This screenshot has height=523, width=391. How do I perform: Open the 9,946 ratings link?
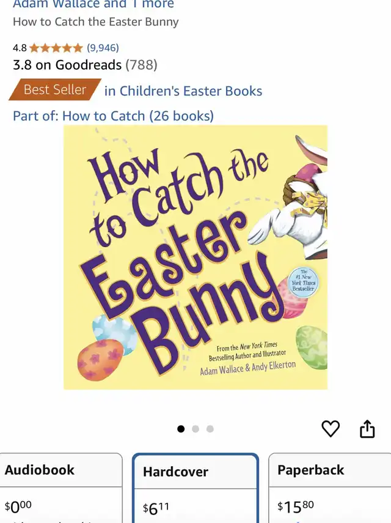103,48
